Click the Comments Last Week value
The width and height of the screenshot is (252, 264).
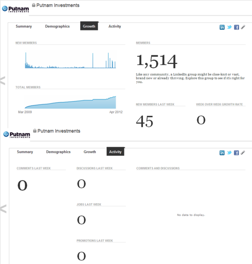tap(23, 185)
